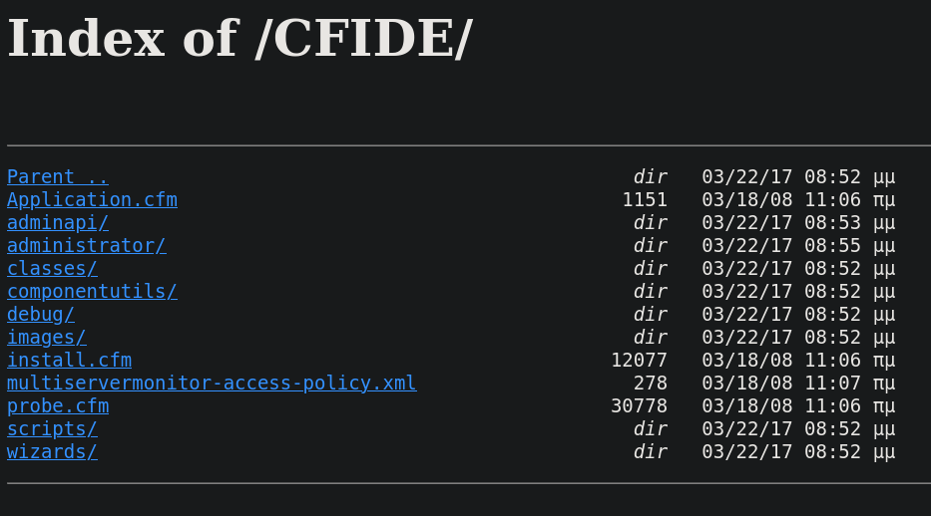Click the Index of /CFIDE/ heading
Viewport: 931px width, 516px height.
click(239, 39)
